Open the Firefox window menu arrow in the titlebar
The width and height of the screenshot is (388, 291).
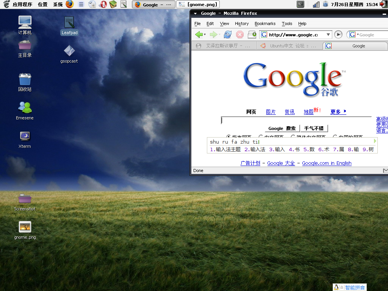(x=195, y=13)
